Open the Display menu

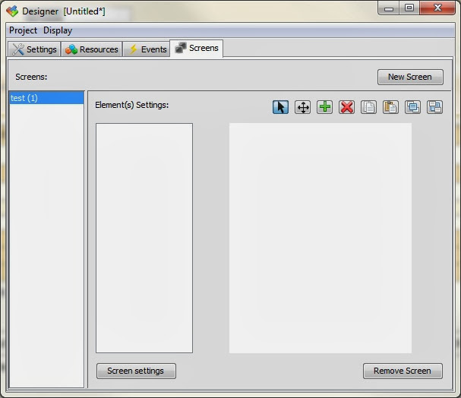coord(58,30)
